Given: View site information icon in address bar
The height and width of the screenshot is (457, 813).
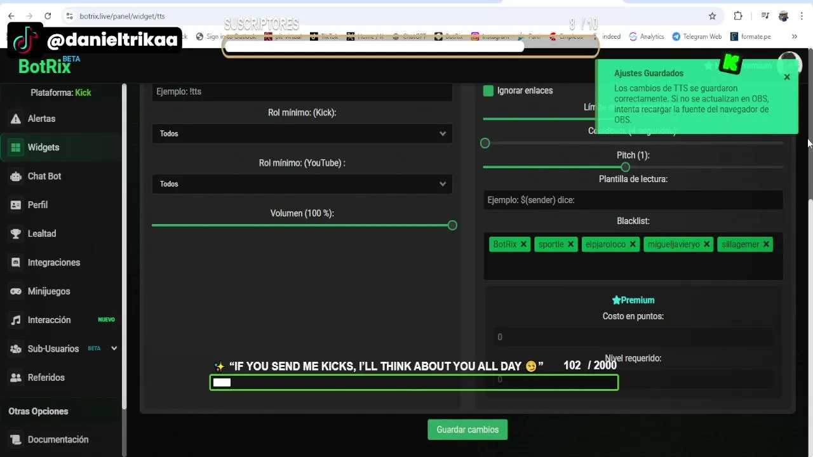Looking at the screenshot, I should [70, 16].
